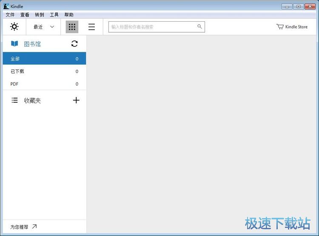Click the 图书馆 heading text

tap(32, 44)
